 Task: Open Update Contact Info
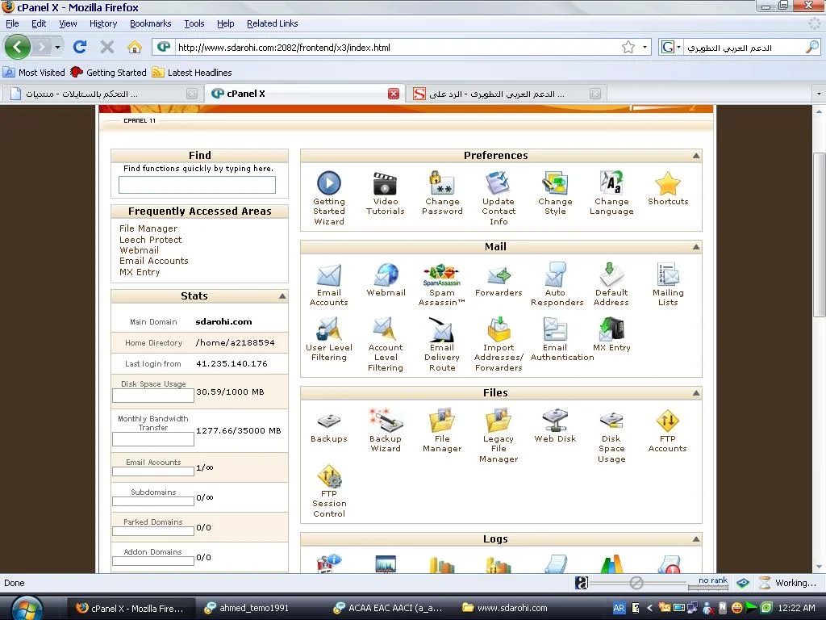[x=499, y=183]
